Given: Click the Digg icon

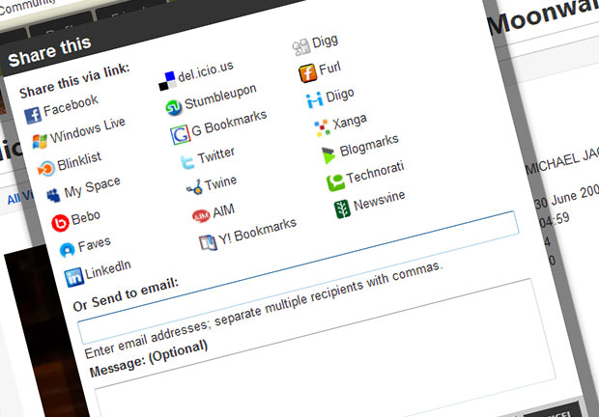Looking at the screenshot, I should click(x=301, y=47).
